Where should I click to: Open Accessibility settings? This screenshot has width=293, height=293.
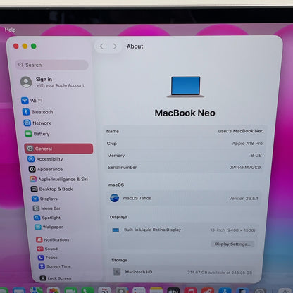point(45,159)
